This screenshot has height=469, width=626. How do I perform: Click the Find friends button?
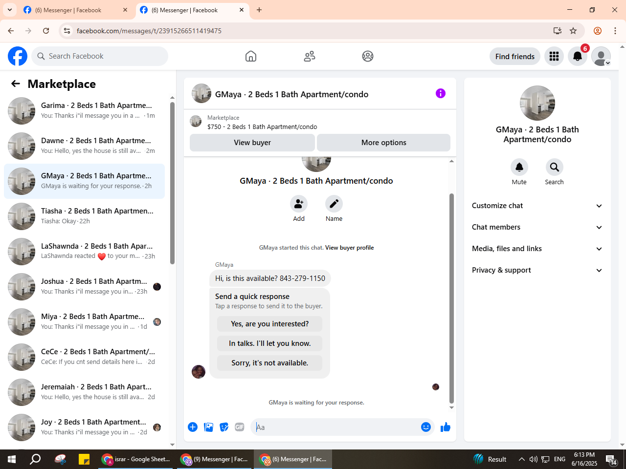coord(515,56)
